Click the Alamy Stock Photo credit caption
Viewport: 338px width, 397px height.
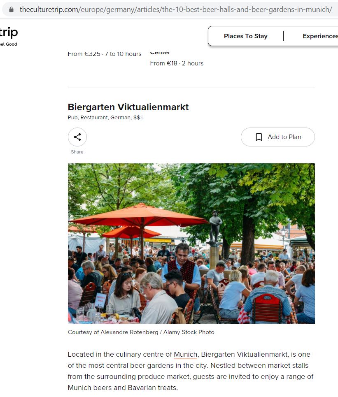(x=141, y=332)
